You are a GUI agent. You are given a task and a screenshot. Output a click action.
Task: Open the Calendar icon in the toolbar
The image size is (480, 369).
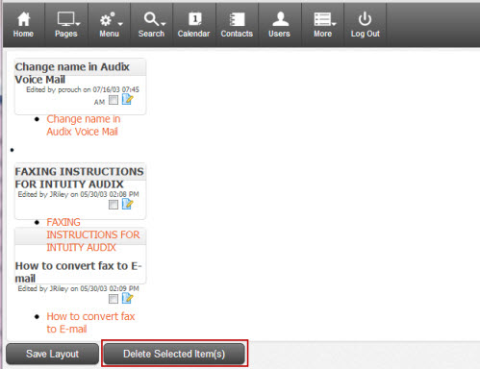click(x=194, y=25)
